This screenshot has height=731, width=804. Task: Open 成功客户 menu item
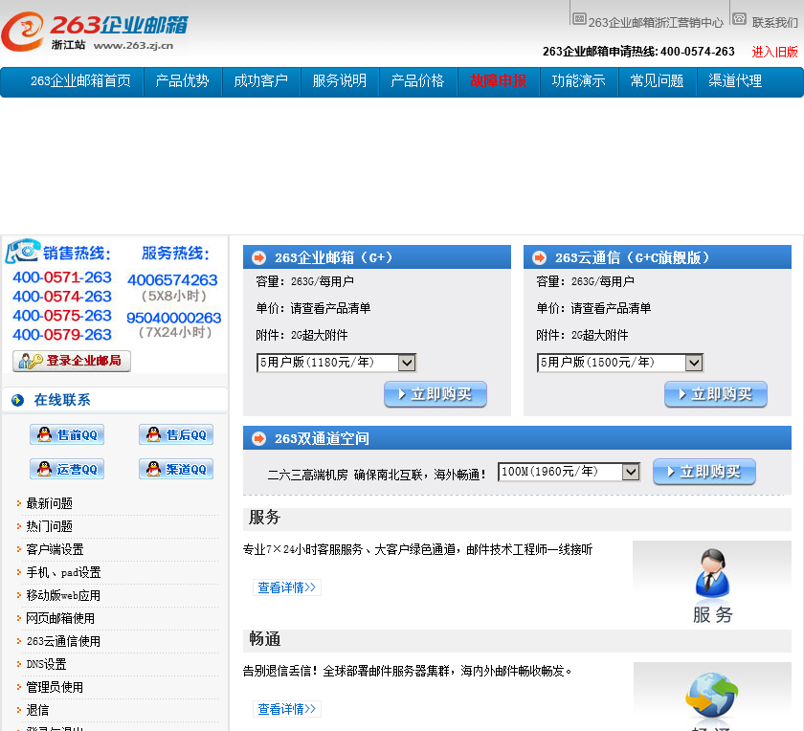coord(260,81)
